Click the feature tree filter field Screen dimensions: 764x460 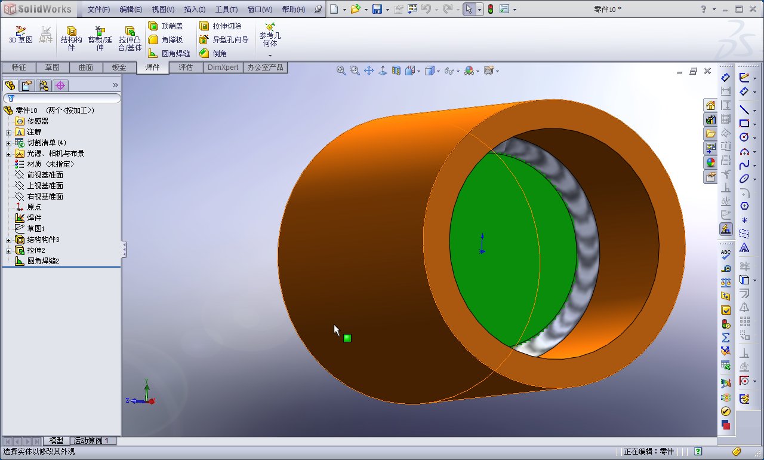click(62, 98)
